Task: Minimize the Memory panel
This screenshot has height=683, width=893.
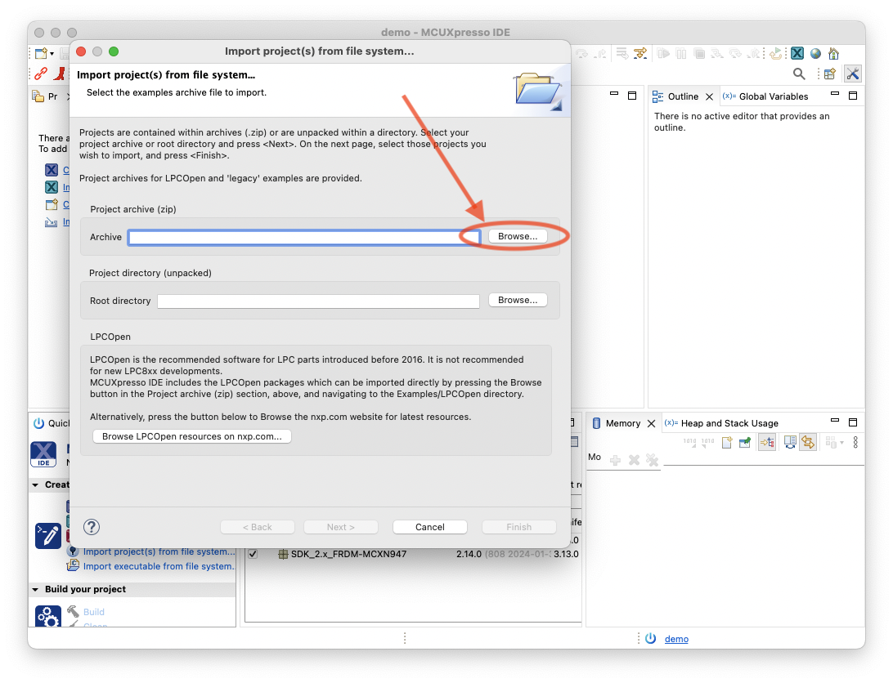Action: [835, 420]
